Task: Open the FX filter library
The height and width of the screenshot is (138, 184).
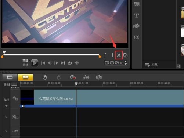Action: 136,37
